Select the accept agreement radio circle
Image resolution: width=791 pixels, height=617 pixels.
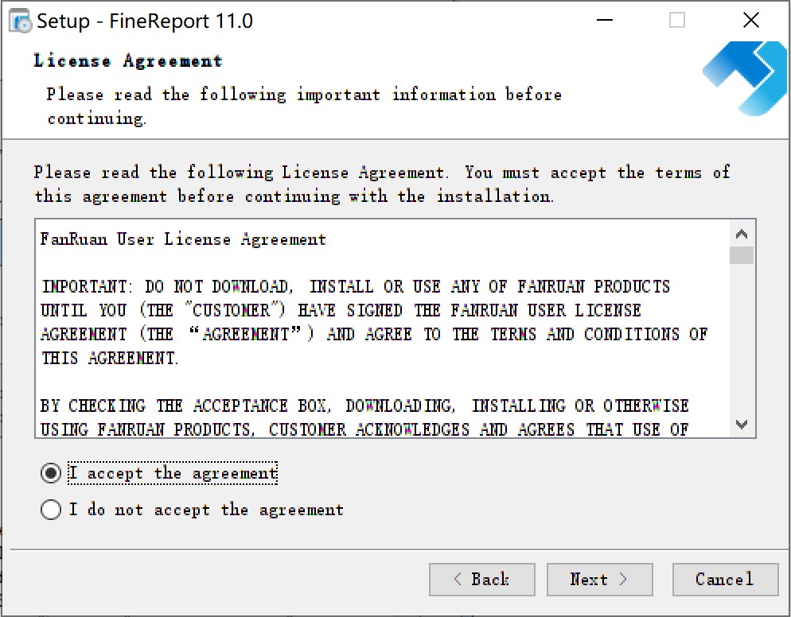51,474
